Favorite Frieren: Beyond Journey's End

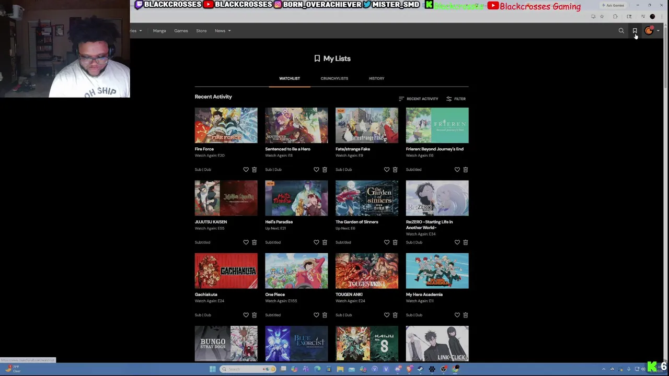[457, 170]
